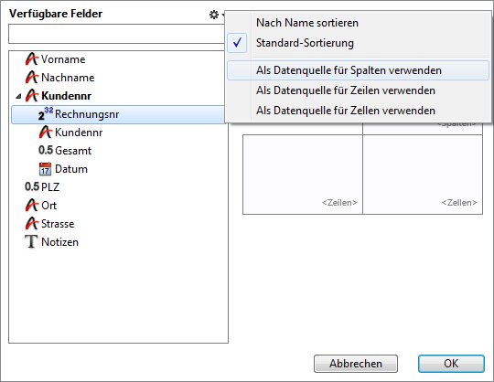Click the calendar icon beside Datum
494x382 pixels.
pos(45,169)
